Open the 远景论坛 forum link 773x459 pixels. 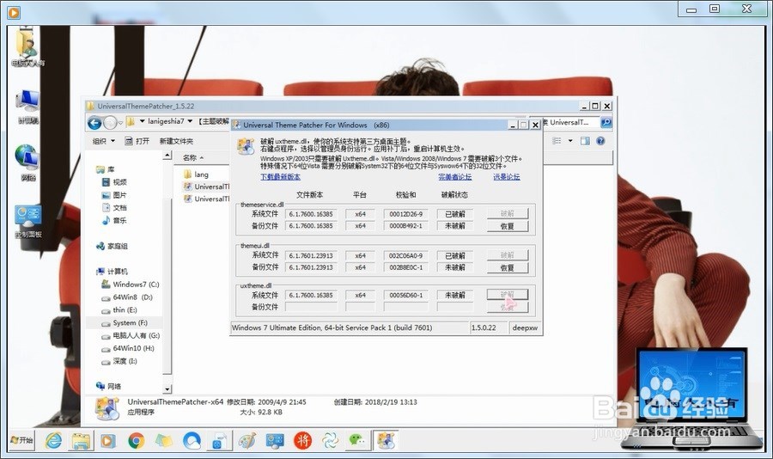507,177
